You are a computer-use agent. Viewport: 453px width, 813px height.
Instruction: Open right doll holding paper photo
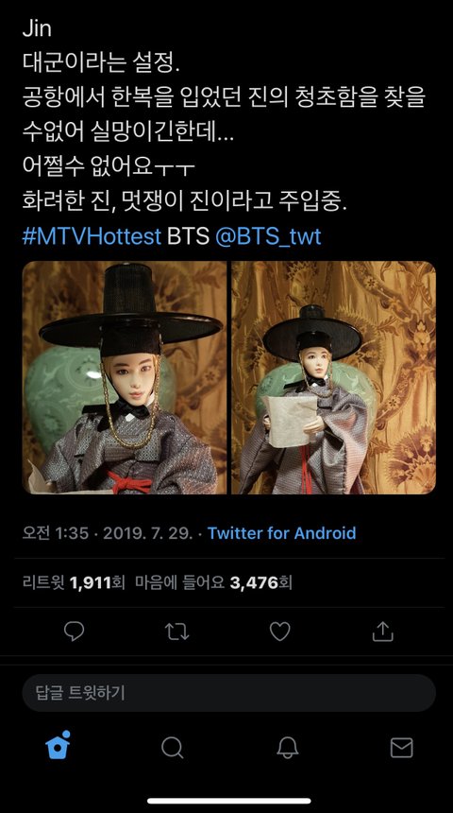coord(333,377)
